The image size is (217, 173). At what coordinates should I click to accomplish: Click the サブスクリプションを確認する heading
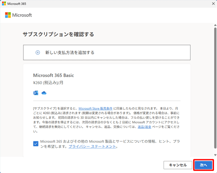(59, 34)
